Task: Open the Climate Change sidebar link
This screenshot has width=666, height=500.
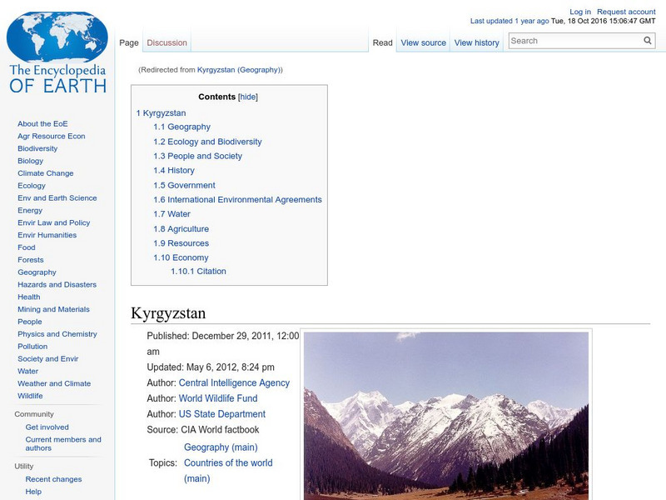Action: point(43,172)
